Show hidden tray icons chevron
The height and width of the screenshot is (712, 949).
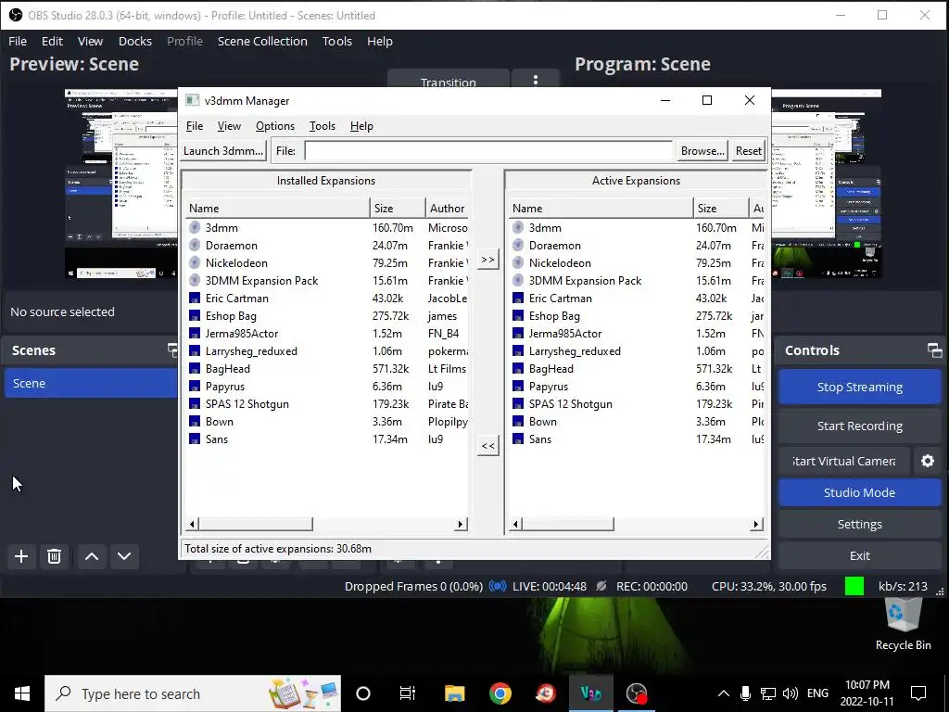click(x=723, y=693)
